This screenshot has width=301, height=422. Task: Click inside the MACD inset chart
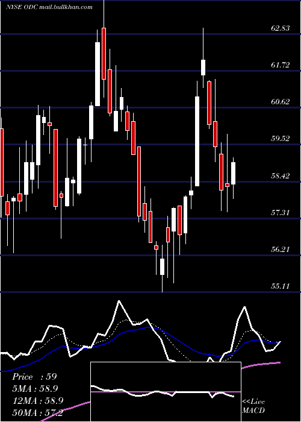click(166, 392)
